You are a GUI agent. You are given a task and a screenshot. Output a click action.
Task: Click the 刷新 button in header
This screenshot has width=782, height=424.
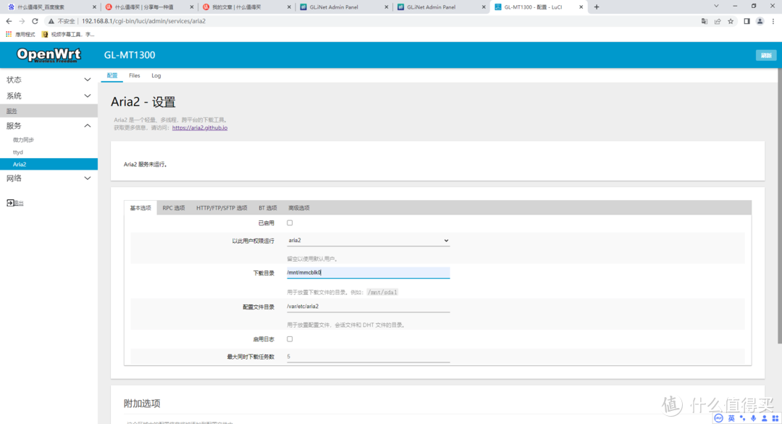pyautogui.click(x=765, y=56)
